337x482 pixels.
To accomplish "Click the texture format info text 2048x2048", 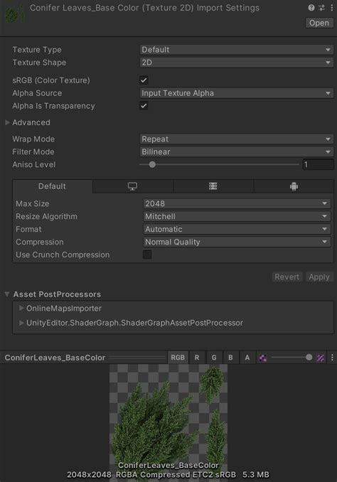I will point(168,475).
